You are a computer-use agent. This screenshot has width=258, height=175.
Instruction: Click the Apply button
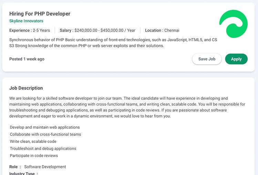(x=236, y=59)
